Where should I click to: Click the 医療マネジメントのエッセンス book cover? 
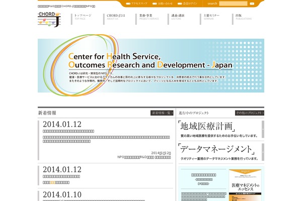(245, 185)
